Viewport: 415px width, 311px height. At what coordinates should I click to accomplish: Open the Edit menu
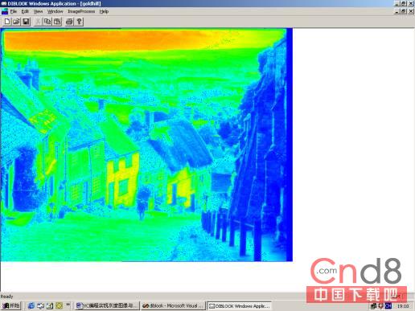(x=25, y=11)
